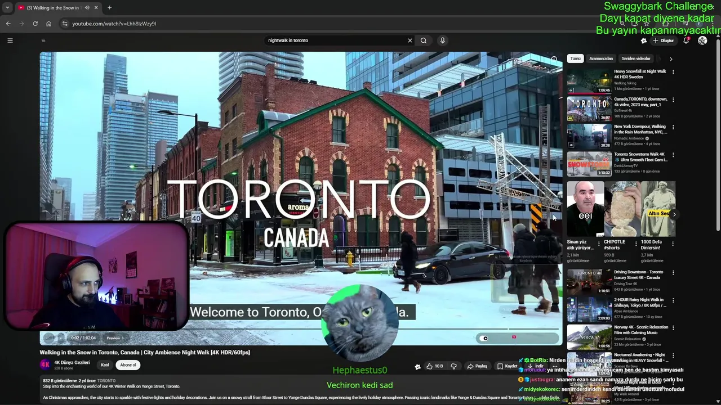Viewport: 721px width, 405px height.
Task: Open options for Canada, TORONTO downtown video
Action: pos(673,100)
